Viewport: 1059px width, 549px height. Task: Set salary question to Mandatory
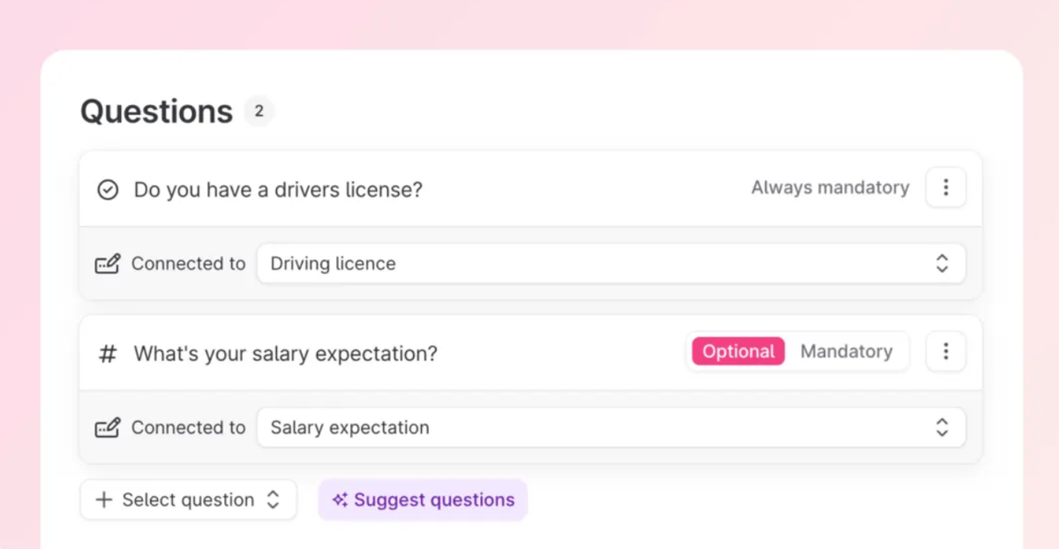(x=846, y=352)
